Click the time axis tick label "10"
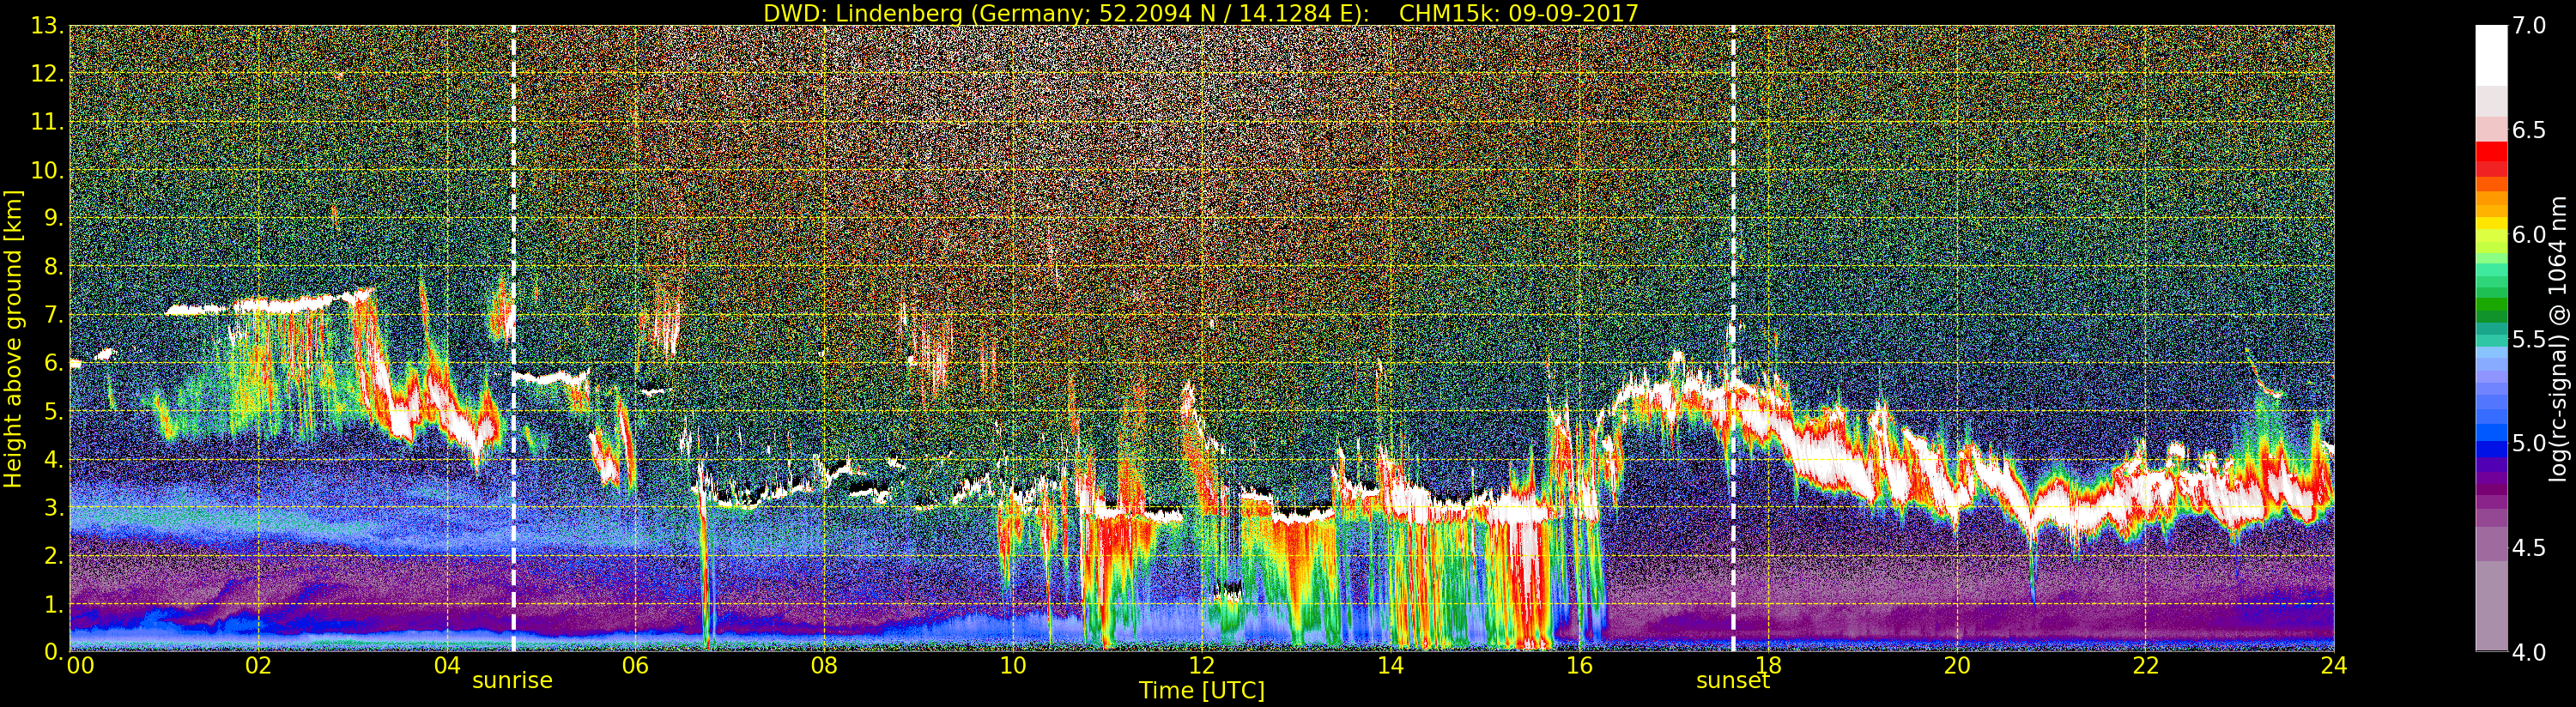 1013,665
